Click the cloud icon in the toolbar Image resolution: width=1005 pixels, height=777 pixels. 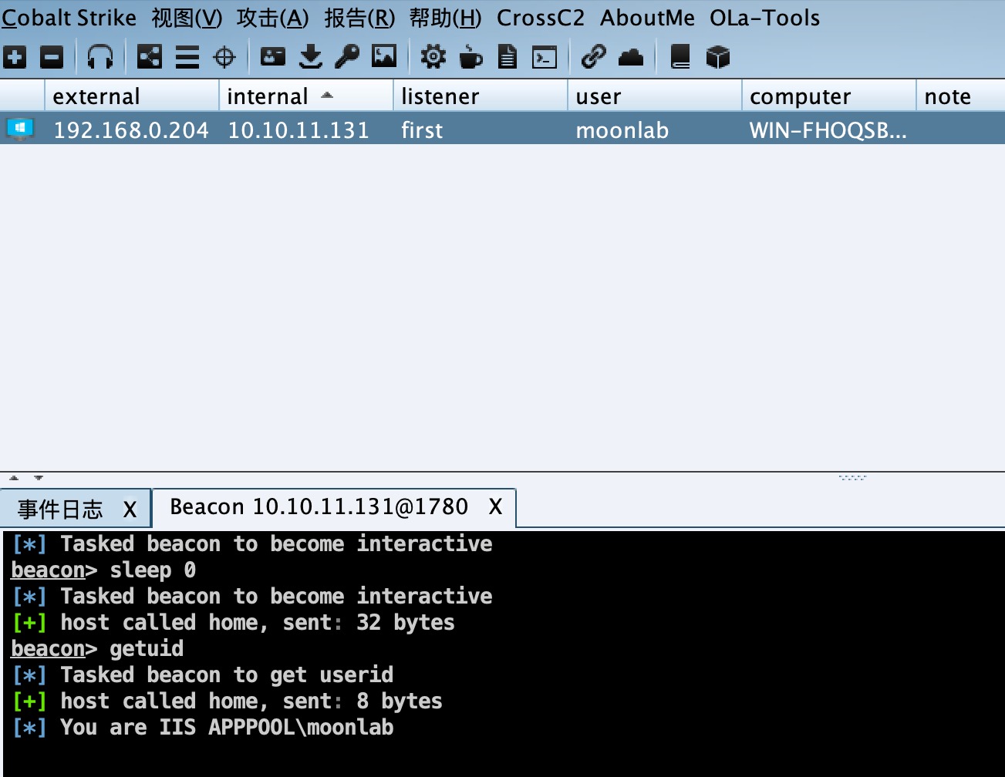(631, 57)
